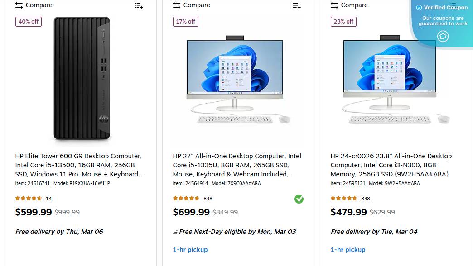Click compare arrows icon for HP Elite Tower
473x266 pixels.
point(19,5)
